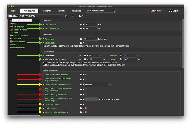This screenshot has width=191, height=125.
Task: Click the save preset icon
Action: [x=66, y=16]
